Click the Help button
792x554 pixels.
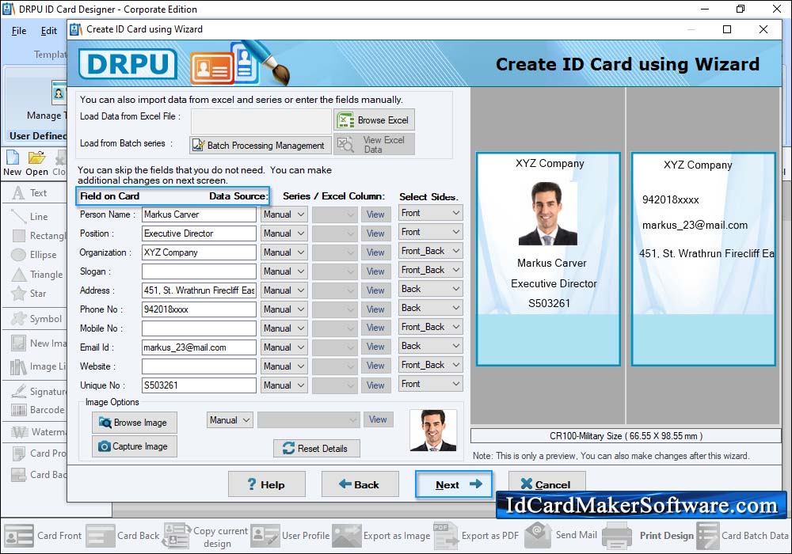click(267, 484)
